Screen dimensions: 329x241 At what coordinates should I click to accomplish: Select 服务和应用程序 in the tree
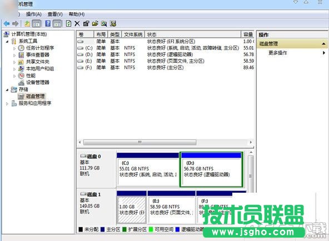(x=35, y=103)
